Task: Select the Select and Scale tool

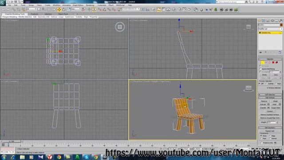Action: click(69, 9)
